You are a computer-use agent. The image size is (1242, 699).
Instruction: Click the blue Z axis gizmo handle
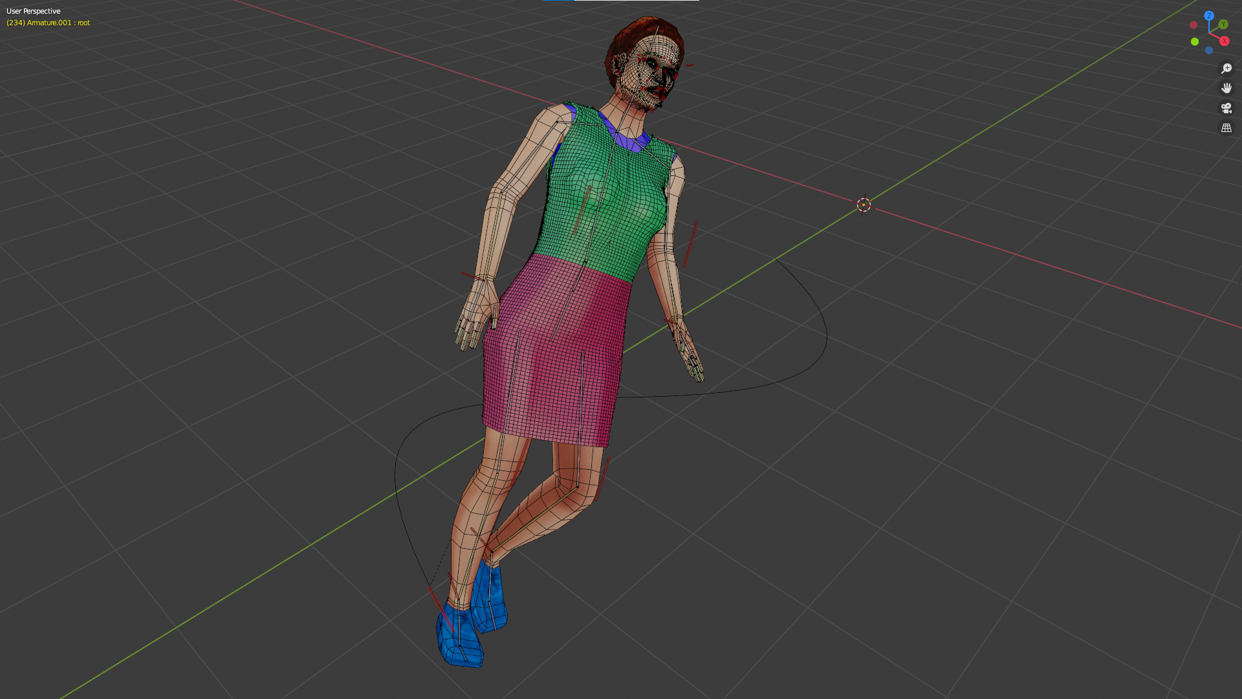pos(1208,16)
